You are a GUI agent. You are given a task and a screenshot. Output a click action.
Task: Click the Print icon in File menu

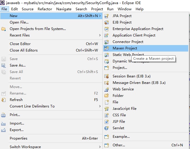pos(4,115)
